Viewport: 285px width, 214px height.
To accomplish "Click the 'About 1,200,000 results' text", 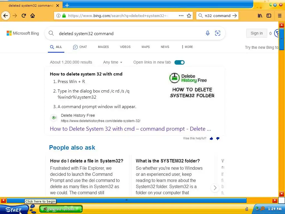I will click(71, 62).
